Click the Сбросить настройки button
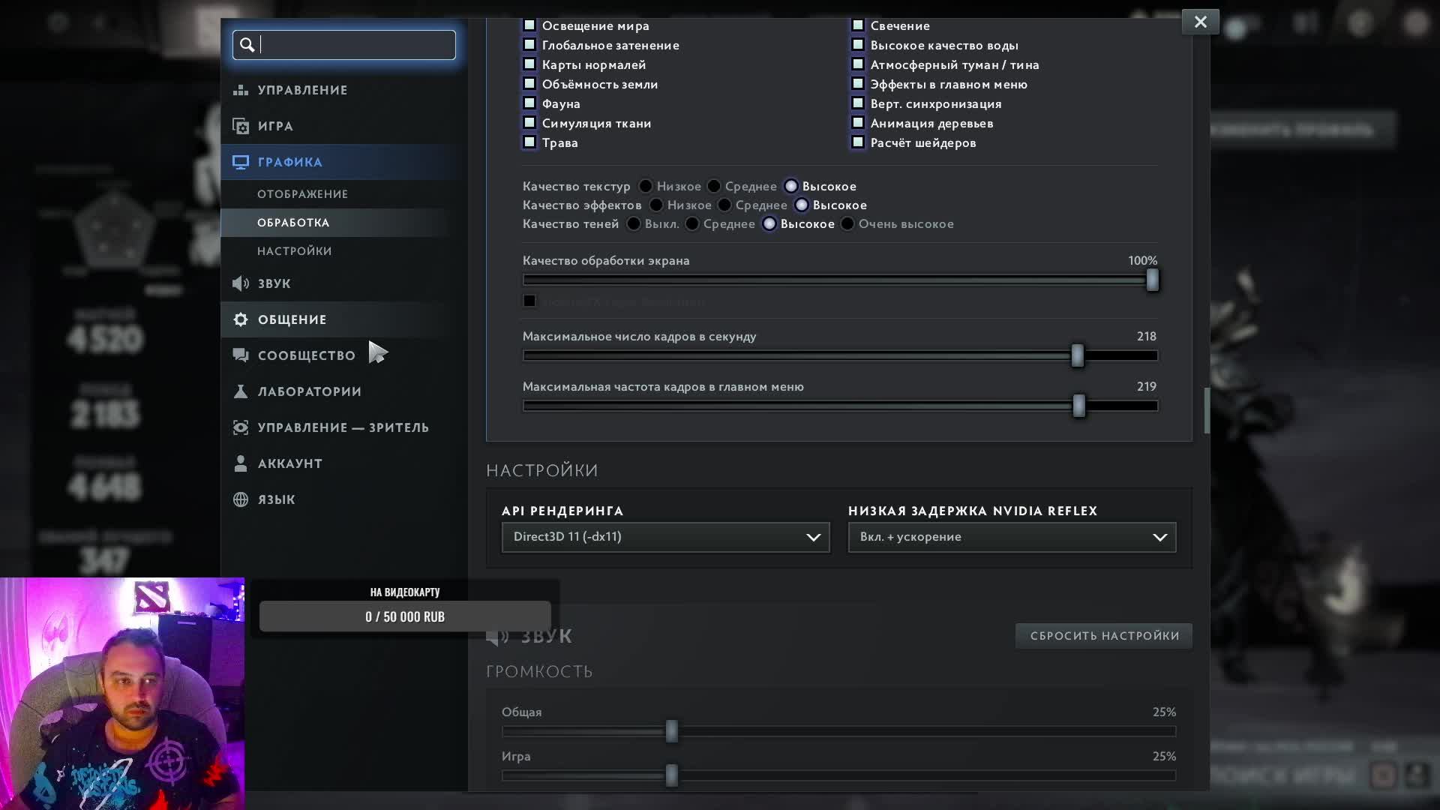This screenshot has width=1440, height=810. (x=1104, y=636)
